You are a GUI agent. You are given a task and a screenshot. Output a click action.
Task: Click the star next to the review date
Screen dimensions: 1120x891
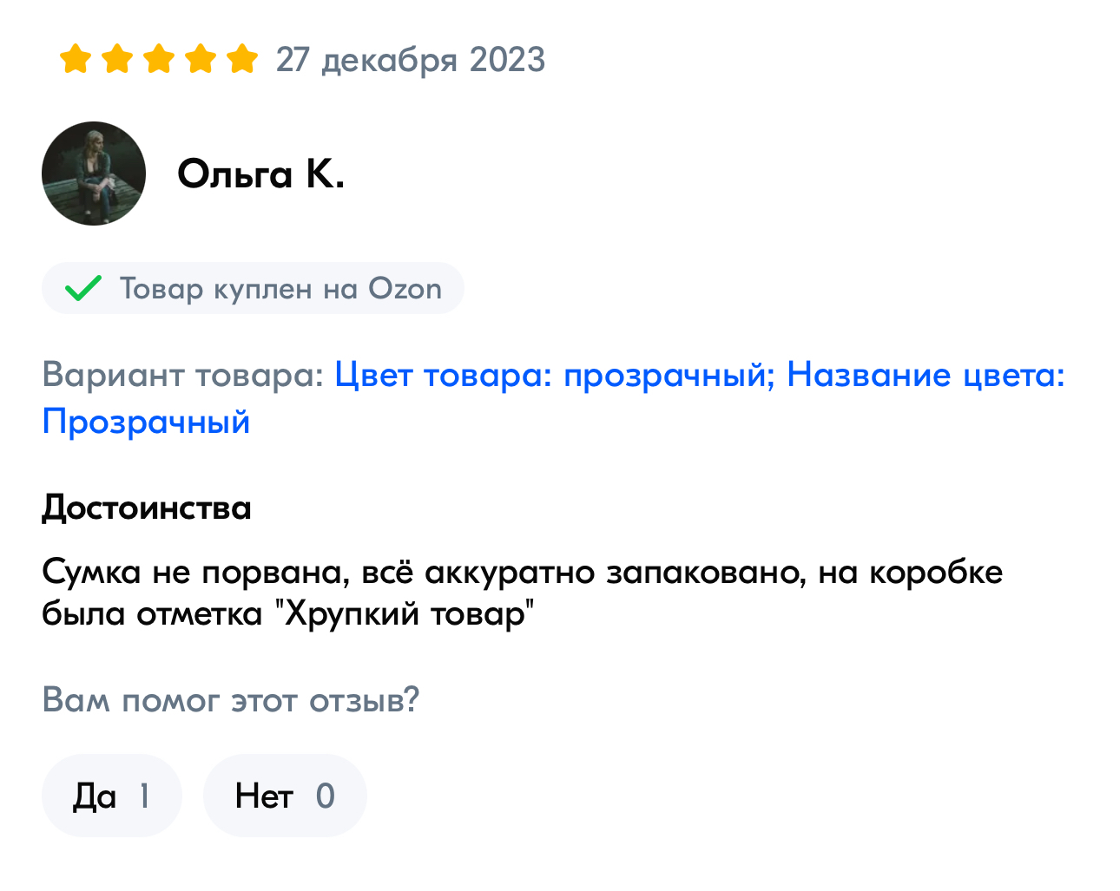243,59
